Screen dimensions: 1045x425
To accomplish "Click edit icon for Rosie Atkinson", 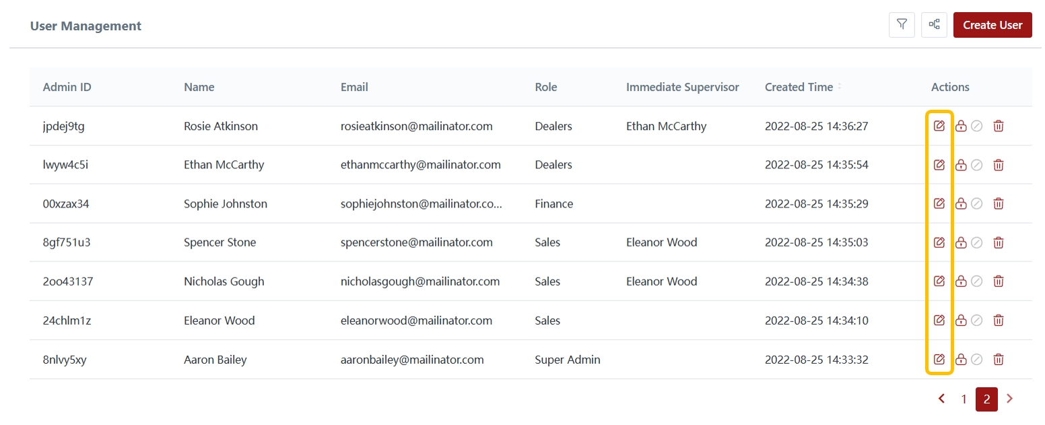I will click(939, 126).
